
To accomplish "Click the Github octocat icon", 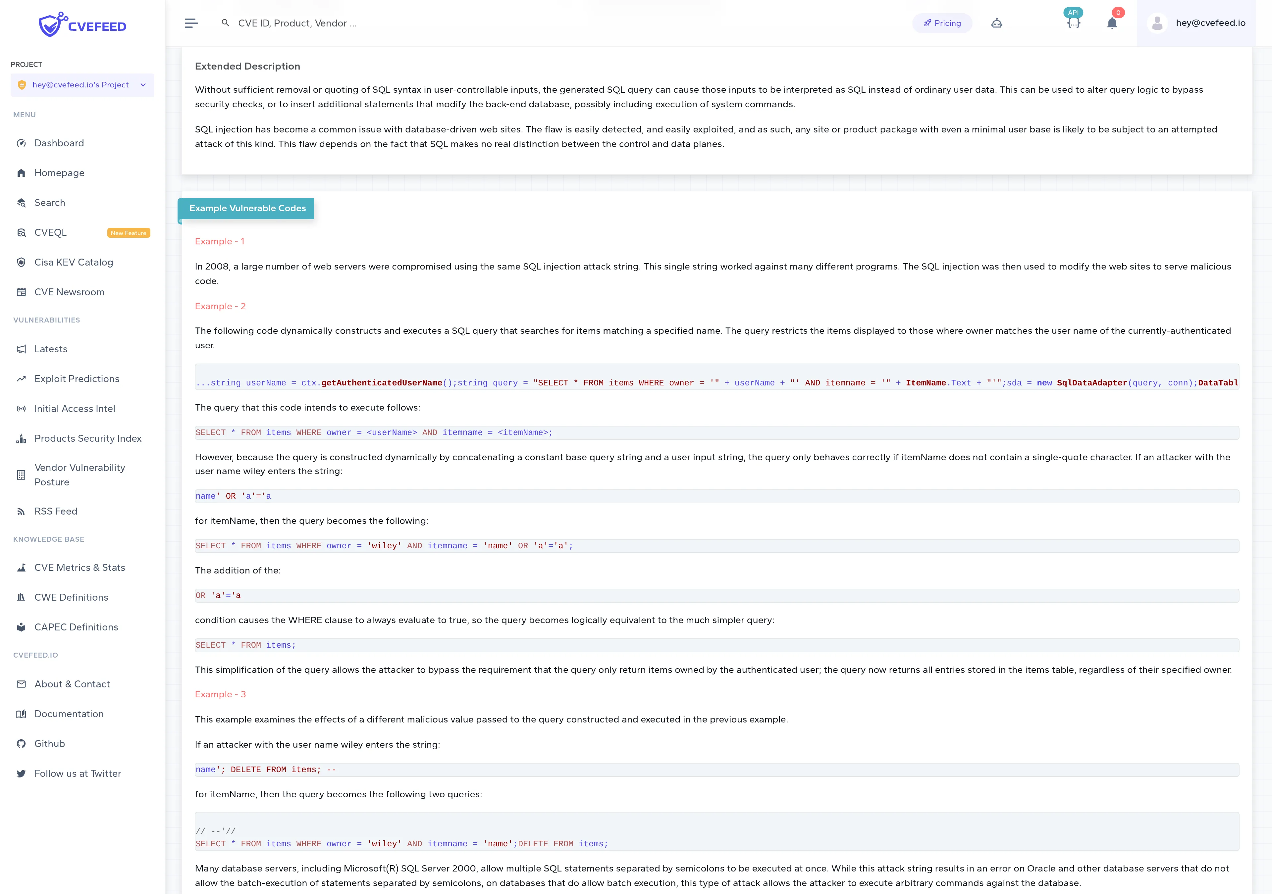I will coord(21,744).
